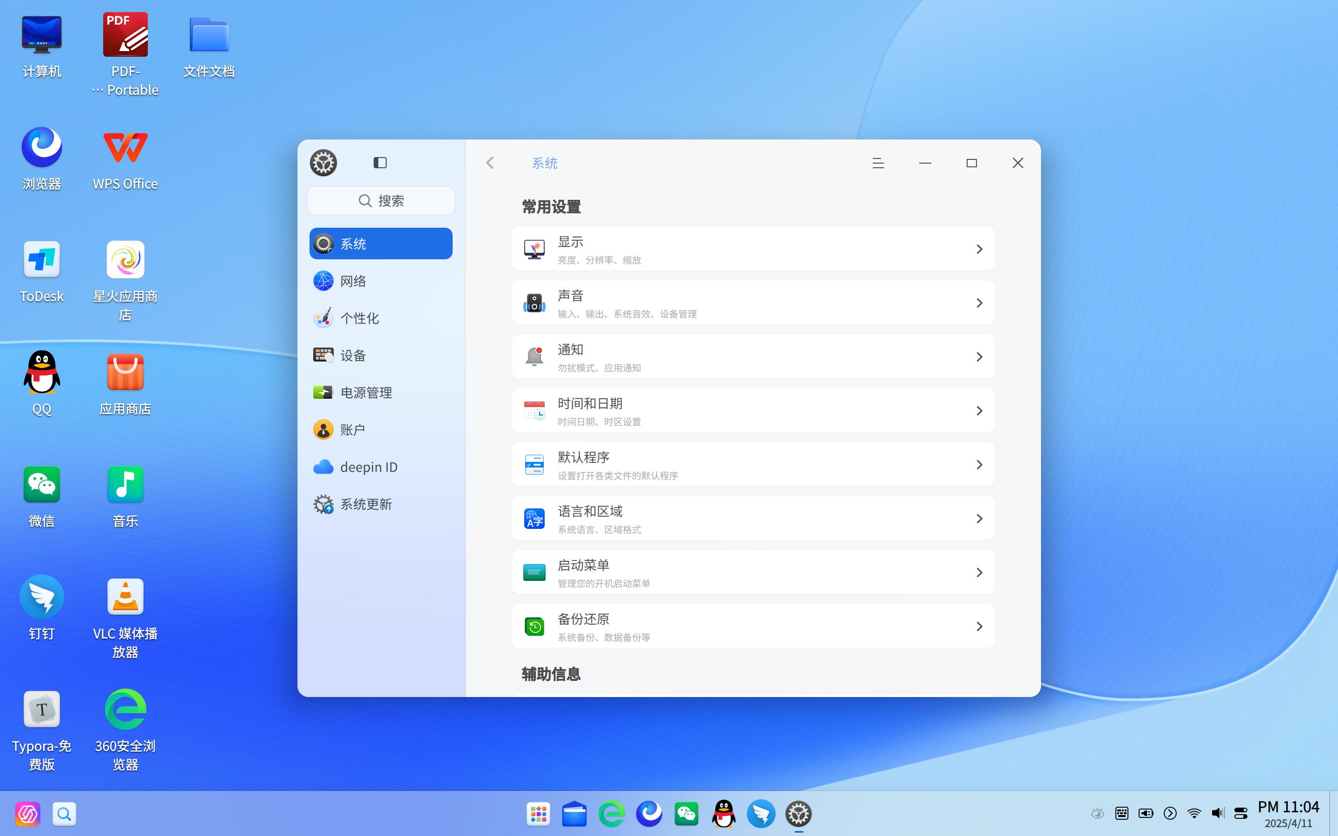
Task: Open 系统更新 in the sidebar
Action: [x=381, y=504]
